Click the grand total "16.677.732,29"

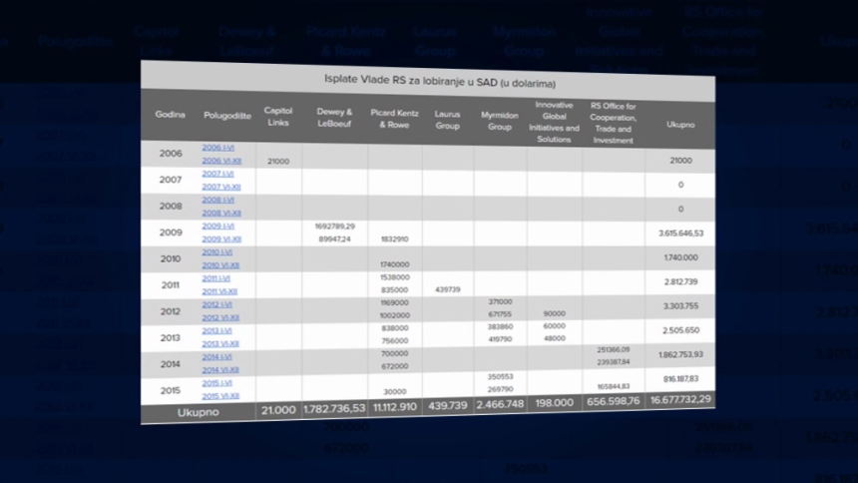click(x=680, y=400)
